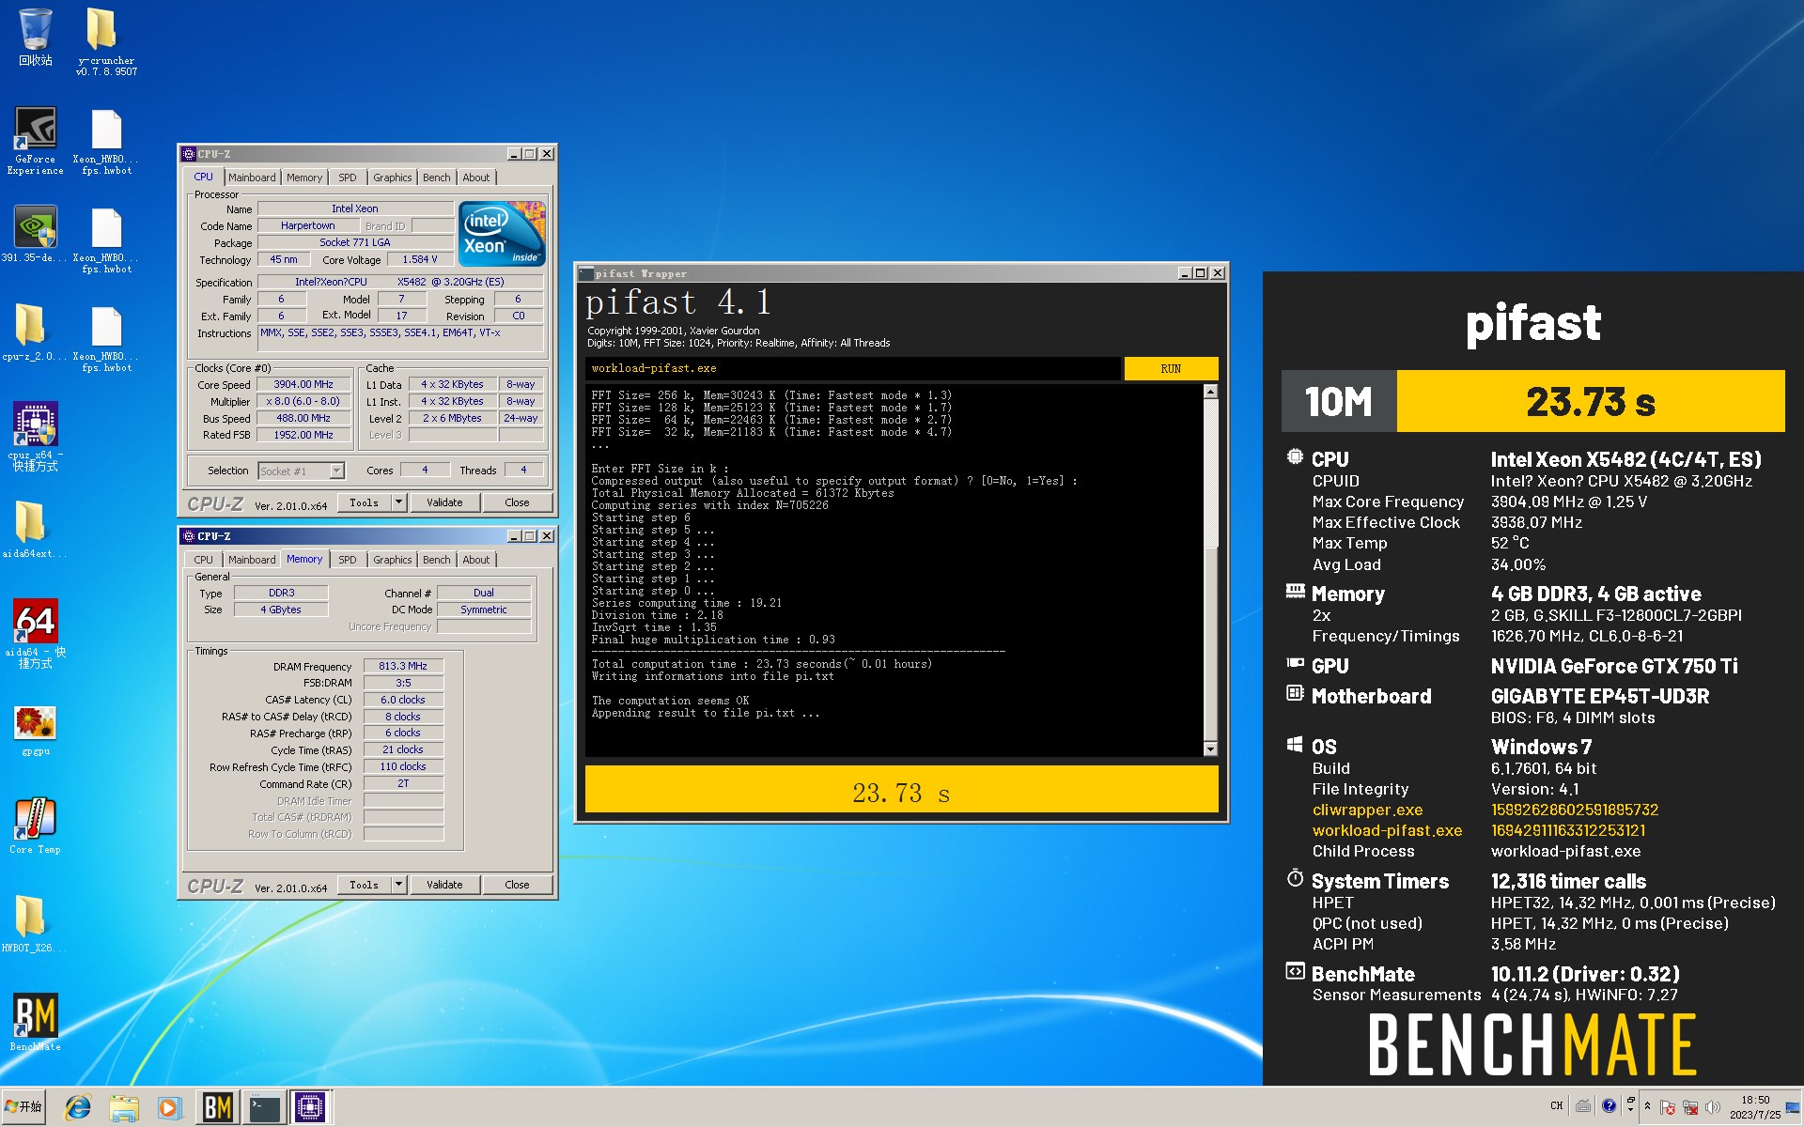Open About tab in top CPU-Z window
Image resolution: width=1804 pixels, height=1127 pixels.
(x=475, y=178)
